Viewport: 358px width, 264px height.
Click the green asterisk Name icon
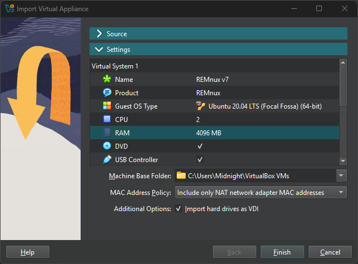coord(107,80)
